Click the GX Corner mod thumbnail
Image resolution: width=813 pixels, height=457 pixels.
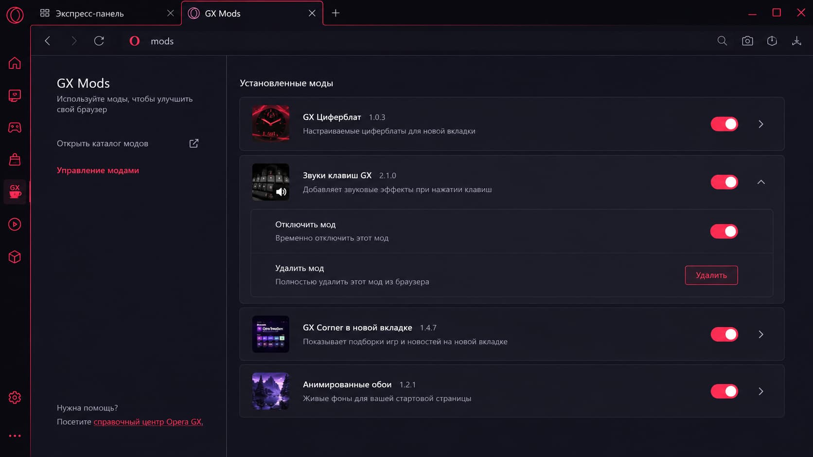pos(271,334)
